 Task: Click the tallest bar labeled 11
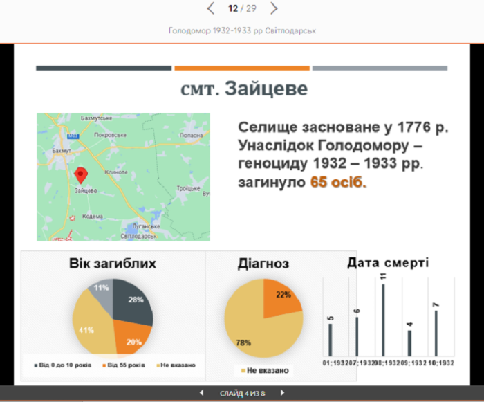[383, 319]
